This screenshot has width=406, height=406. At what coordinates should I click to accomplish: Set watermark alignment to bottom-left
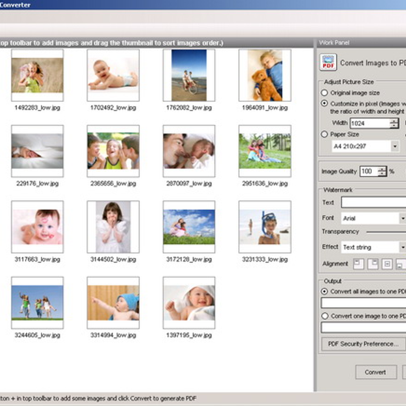tap(401, 264)
